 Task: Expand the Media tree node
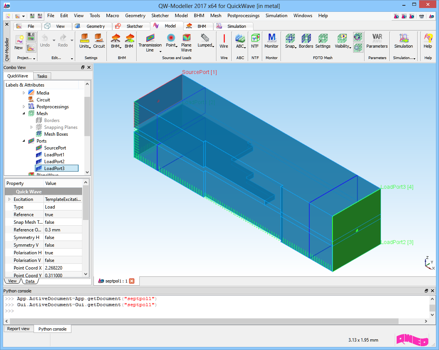(24, 93)
